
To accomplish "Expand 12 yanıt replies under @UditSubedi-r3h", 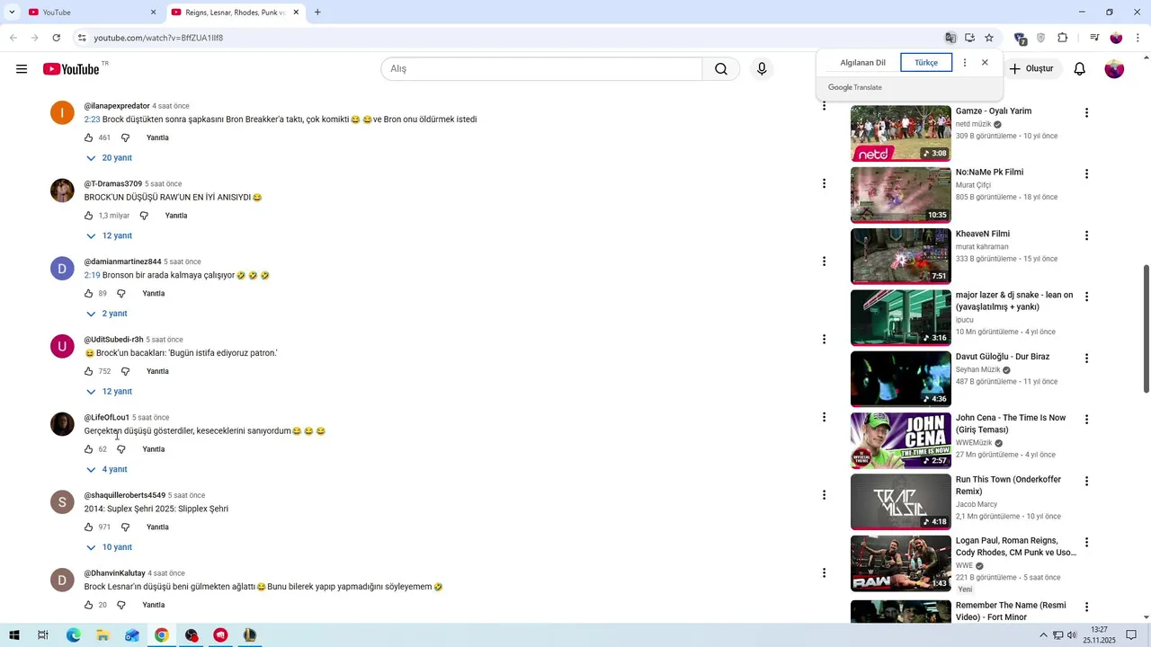I will tap(109, 392).
